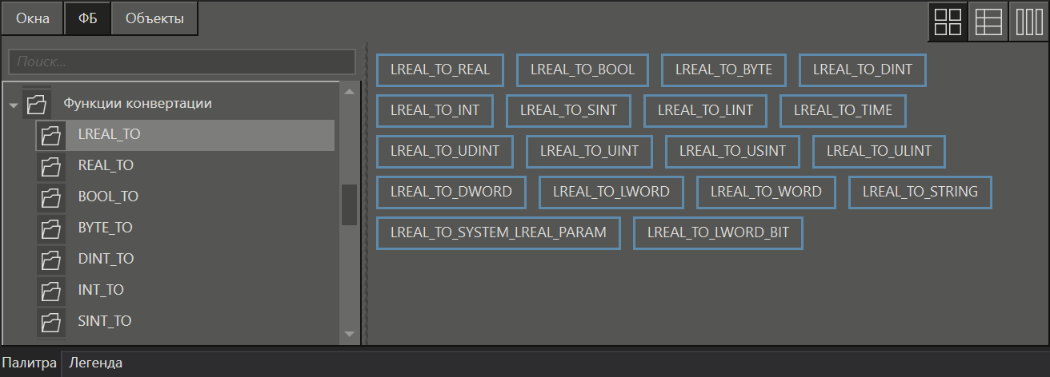Switch to the table list view icon
The height and width of the screenshot is (377, 1050).
click(988, 22)
